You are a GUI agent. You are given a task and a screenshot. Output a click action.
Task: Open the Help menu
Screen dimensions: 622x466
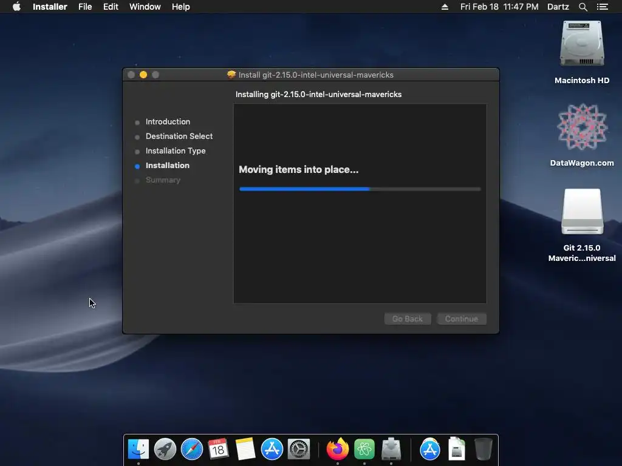click(x=180, y=7)
